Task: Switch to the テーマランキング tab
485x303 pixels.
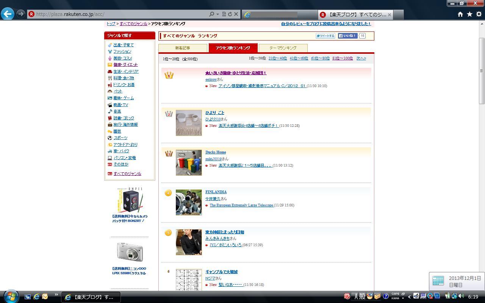Action: 283,48
